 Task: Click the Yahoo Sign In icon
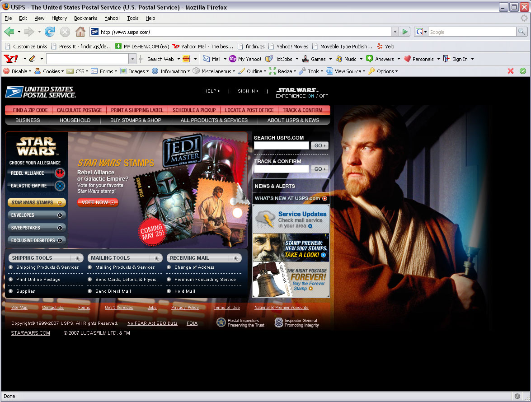pos(446,59)
